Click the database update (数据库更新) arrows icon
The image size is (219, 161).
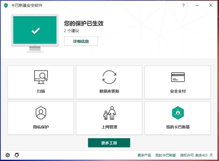pyautogui.click(x=109, y=77)
